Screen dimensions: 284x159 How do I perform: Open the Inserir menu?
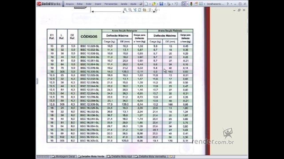(98, 4)
